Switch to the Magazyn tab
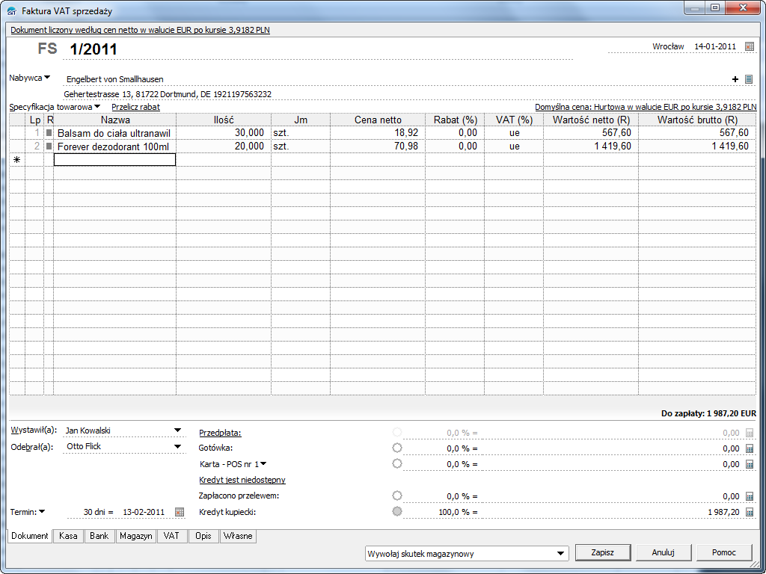The width and height of the screenshot is (766, 574). 135,536
